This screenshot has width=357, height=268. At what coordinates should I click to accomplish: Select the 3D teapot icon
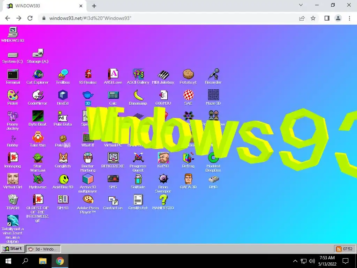click(88, 95)
